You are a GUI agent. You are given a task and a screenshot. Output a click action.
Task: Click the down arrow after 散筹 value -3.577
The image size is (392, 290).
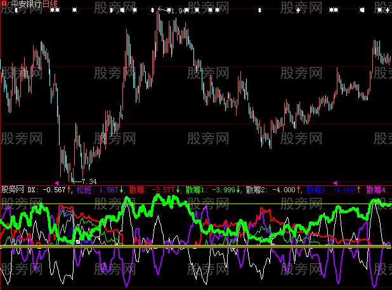[178, 189]
